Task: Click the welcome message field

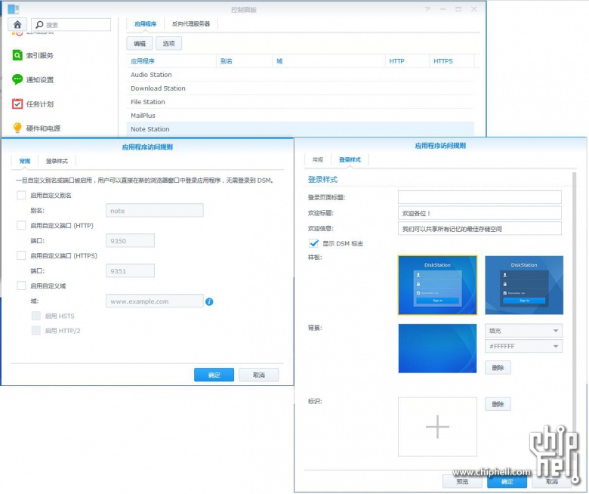Action: pyautogui.click(x=480, y=228)
